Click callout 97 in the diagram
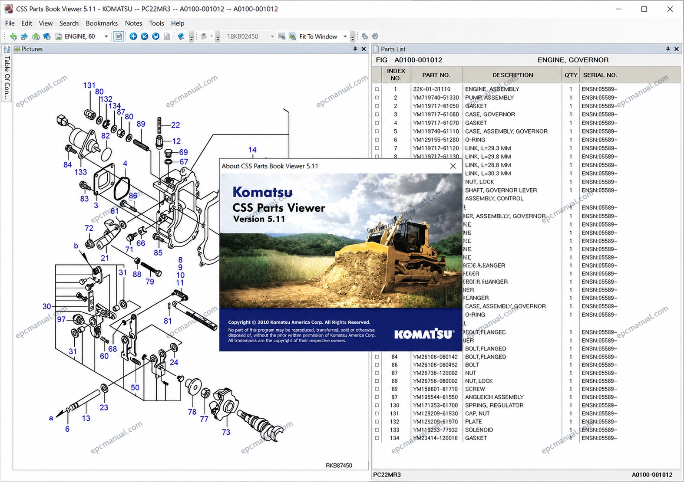Screen dimensions: 684x482 [x=61, y=319]
